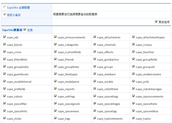Screen dimensions: 172x123
Task: Deselect supe_modelcolumns checkbox
Action: [133, 74]
